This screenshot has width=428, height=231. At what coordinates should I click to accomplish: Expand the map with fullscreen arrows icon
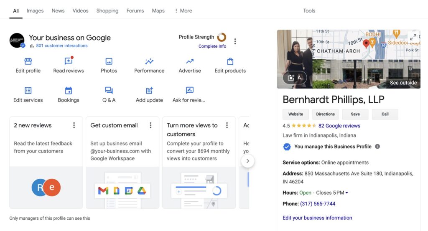pos(413,37)
